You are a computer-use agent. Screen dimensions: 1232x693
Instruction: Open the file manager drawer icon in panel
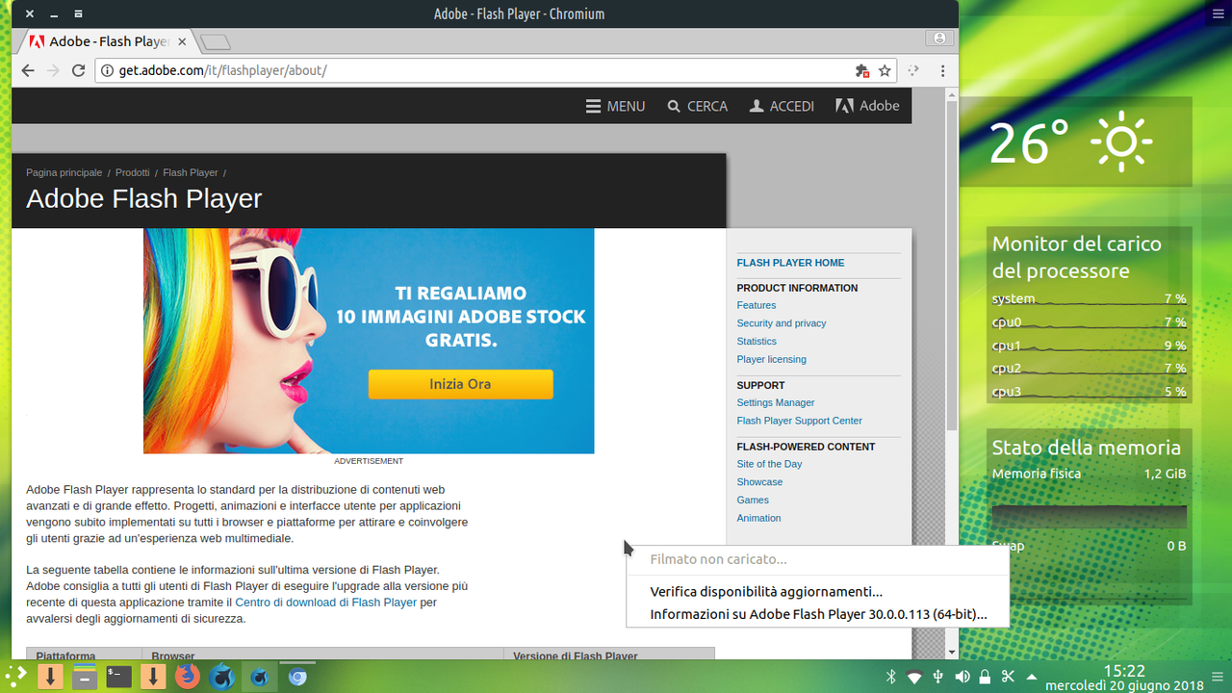click(x=85, y=677)
